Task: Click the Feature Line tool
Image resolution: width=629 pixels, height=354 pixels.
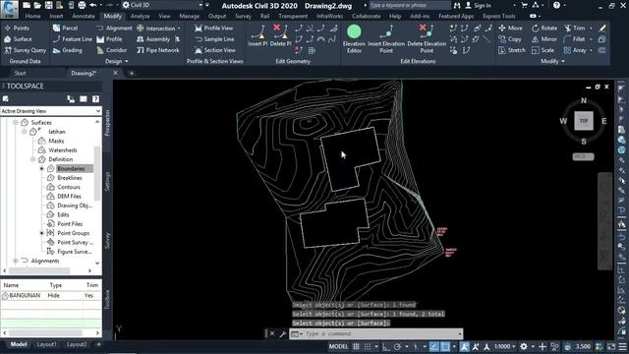Action: click(73, 39)
